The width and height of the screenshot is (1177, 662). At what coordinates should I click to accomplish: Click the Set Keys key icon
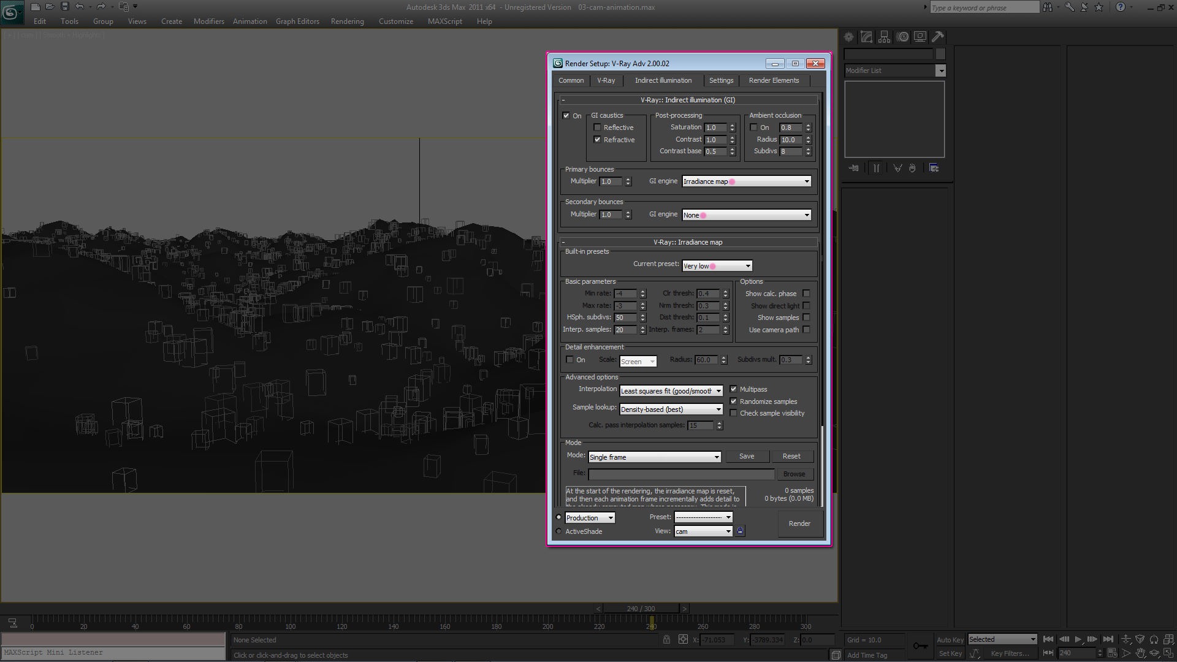(920, 645)
